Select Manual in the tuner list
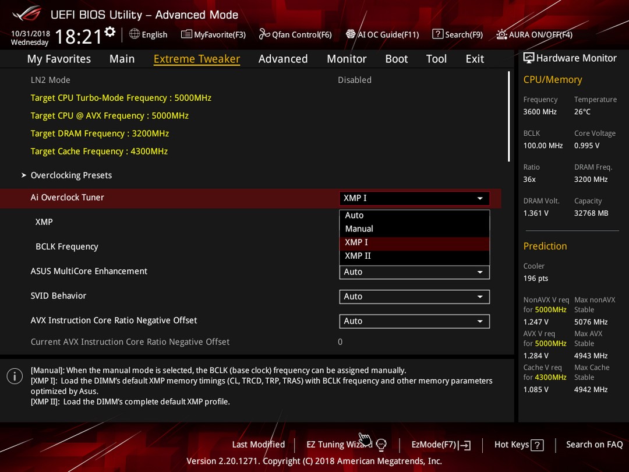This screenshot has width=629, height=472. (415, 229)
